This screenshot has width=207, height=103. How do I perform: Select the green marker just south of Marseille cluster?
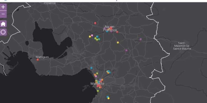(98, 91)
